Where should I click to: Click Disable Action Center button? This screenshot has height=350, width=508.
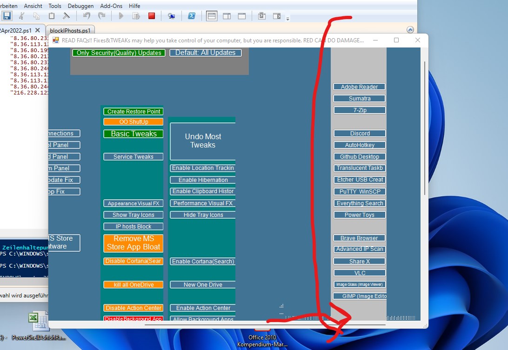[134, 308]
